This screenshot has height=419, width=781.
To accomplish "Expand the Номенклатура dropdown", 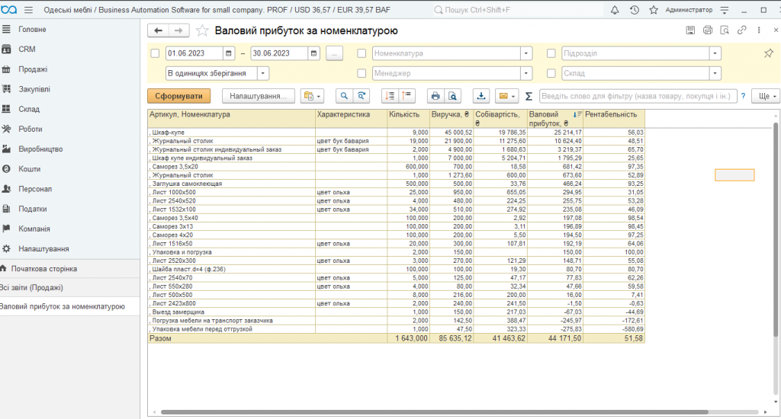I will pos(526,53).
